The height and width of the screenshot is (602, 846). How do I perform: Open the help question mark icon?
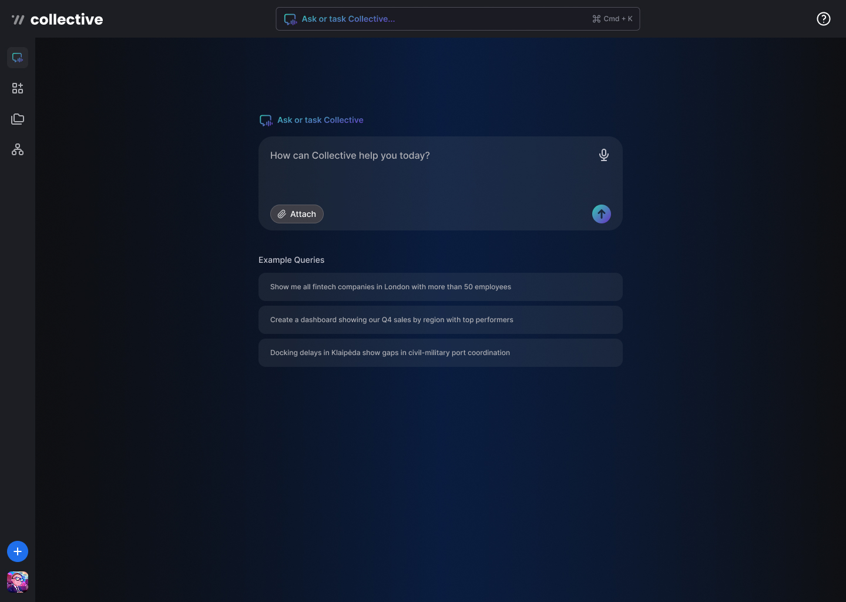pos(824,19)
